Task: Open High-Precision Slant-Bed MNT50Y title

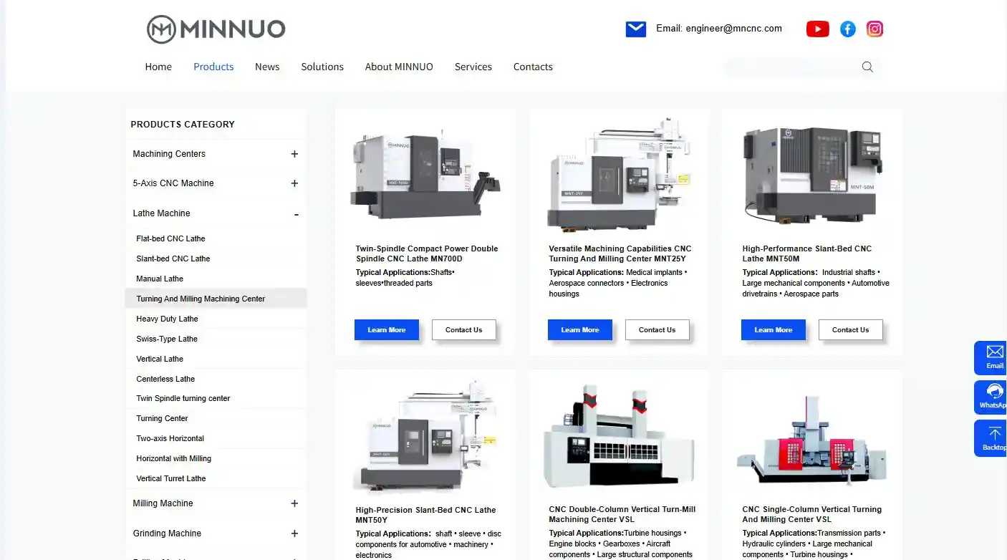Action: (425, 515)
